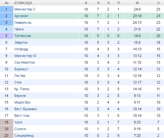The width and height of the screenshot is (164, 138).
Task: Open the Вест Бромвич team link
Action: tap(26, 109)
